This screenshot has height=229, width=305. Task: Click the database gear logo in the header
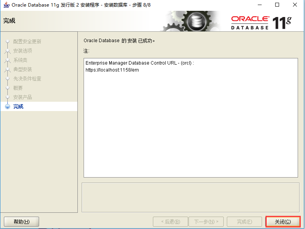point(197,21)
